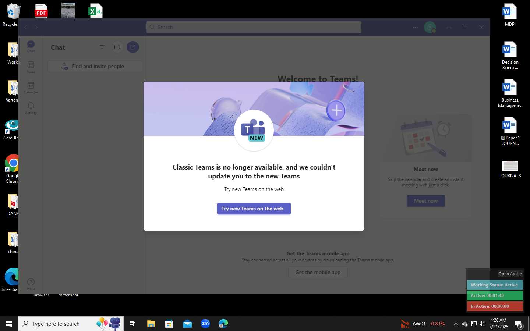Focus the Teams Search box
Viewport: 530px width, 331px height.
click(x=254, y=27)
